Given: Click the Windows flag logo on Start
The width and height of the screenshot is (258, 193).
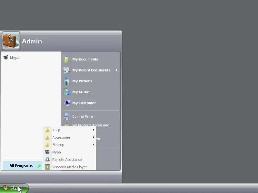Looking at the screenshot, I should click(x=5, y=188).
